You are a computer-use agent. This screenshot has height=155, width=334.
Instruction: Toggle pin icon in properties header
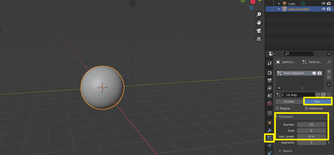pyautogui.click(x=329, y=62)
